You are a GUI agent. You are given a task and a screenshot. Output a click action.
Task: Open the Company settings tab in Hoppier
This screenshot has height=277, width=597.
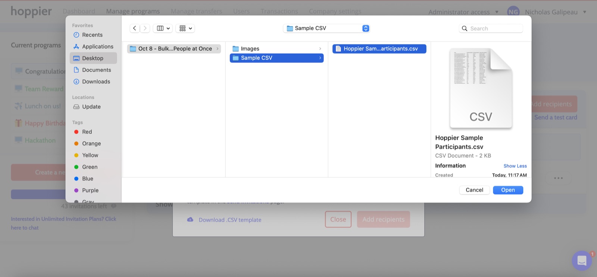335,12
